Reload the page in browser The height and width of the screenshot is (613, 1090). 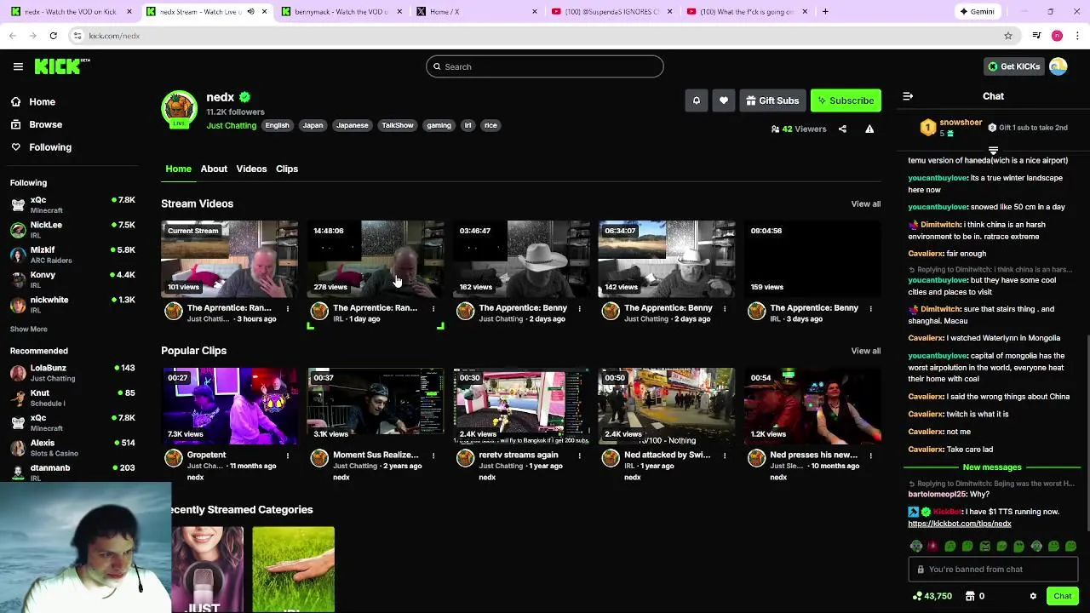pos(53,36)
